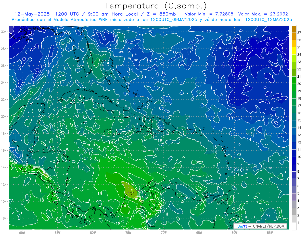Select "Valor Min. = 7.72808" text
Image resolution: width=306 pixels, height=236 pixels.
(209, 14)
